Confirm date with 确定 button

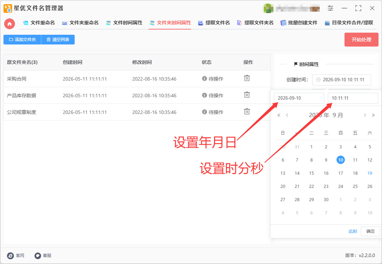pyautogui.click(x=370, y=231)
